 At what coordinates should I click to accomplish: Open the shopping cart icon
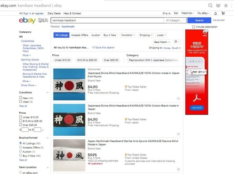coord(223,13)
